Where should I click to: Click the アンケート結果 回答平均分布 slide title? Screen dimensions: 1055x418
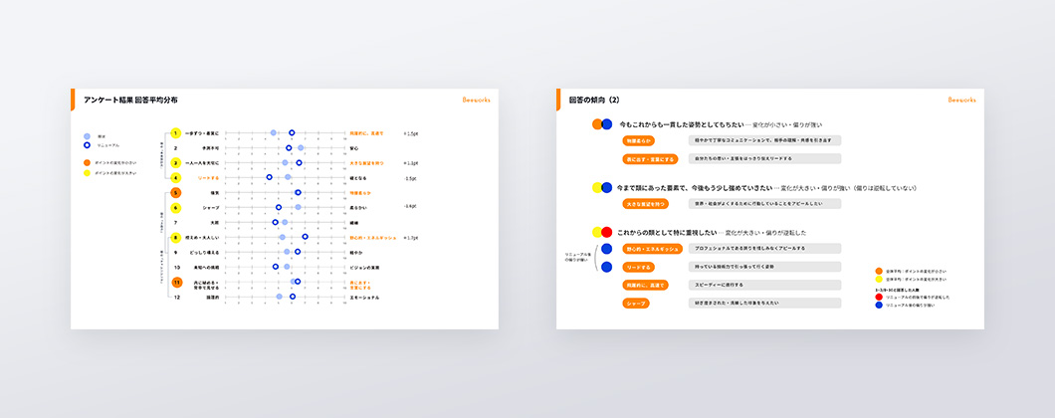point(131,100)
